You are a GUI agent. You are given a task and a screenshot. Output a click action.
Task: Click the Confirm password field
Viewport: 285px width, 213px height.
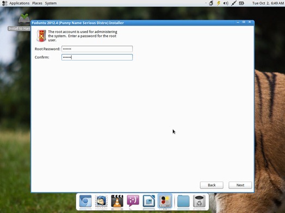tap(97, 57)
